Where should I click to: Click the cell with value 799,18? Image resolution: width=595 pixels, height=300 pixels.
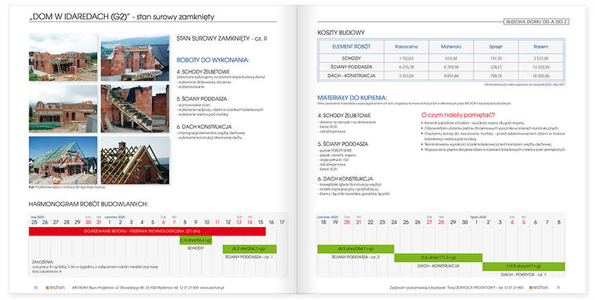pyautogui.click(x=495, y=76)
